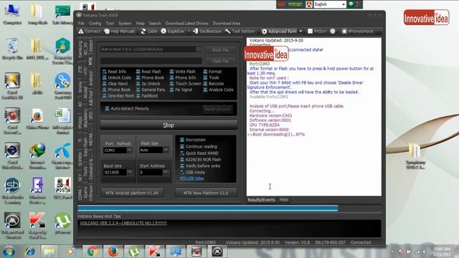Viewport: 459px width, 258px height.
Task: Expand the Baud rate 921600 dropdown
Action: tap(129, 173)
